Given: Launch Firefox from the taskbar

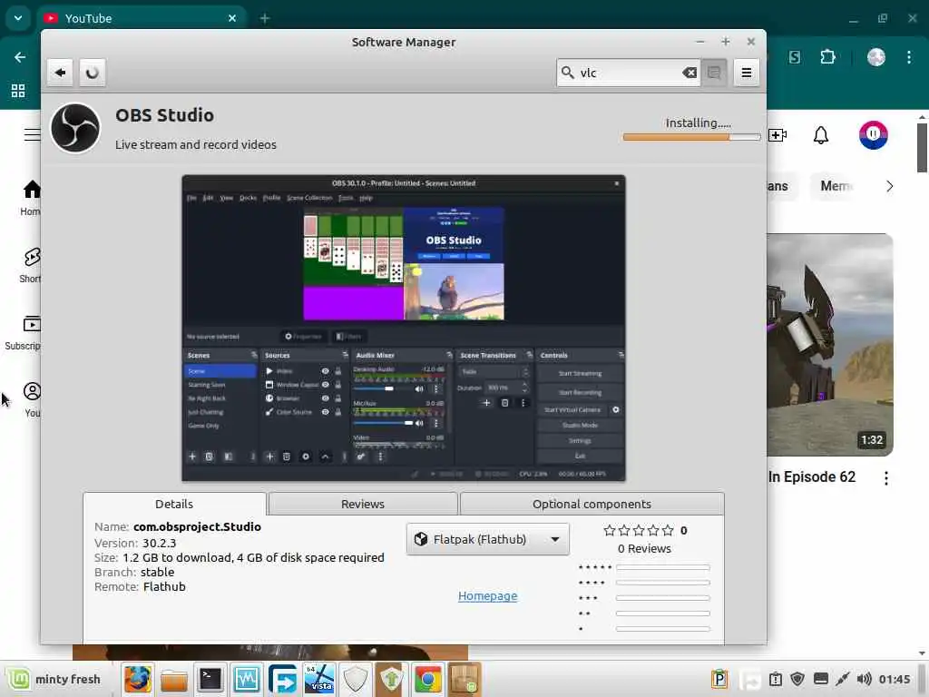Looking at the screenshot, I should point(138,679).
